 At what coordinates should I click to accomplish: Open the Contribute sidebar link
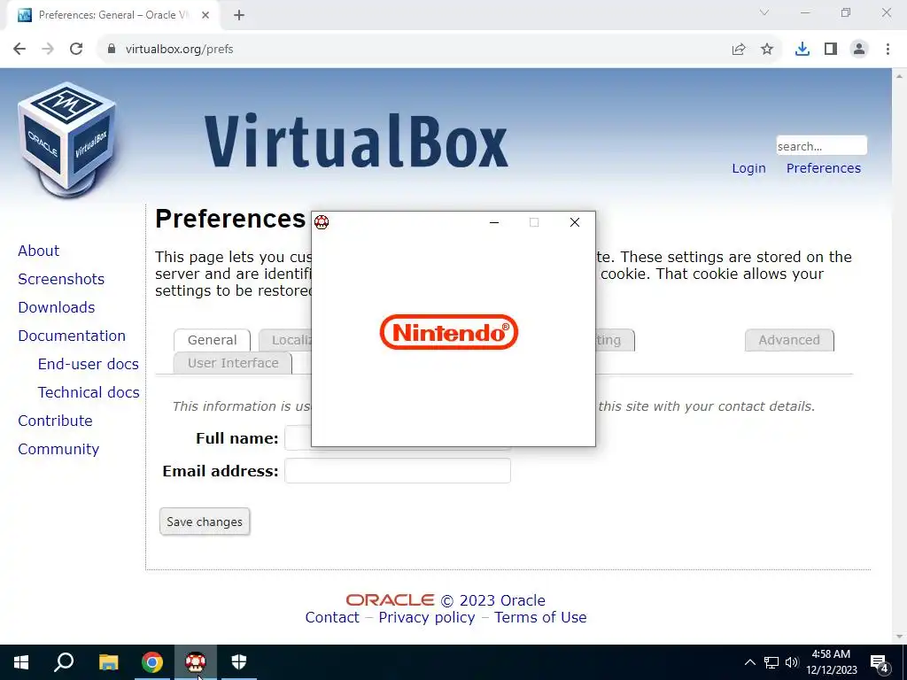[56, 421]
